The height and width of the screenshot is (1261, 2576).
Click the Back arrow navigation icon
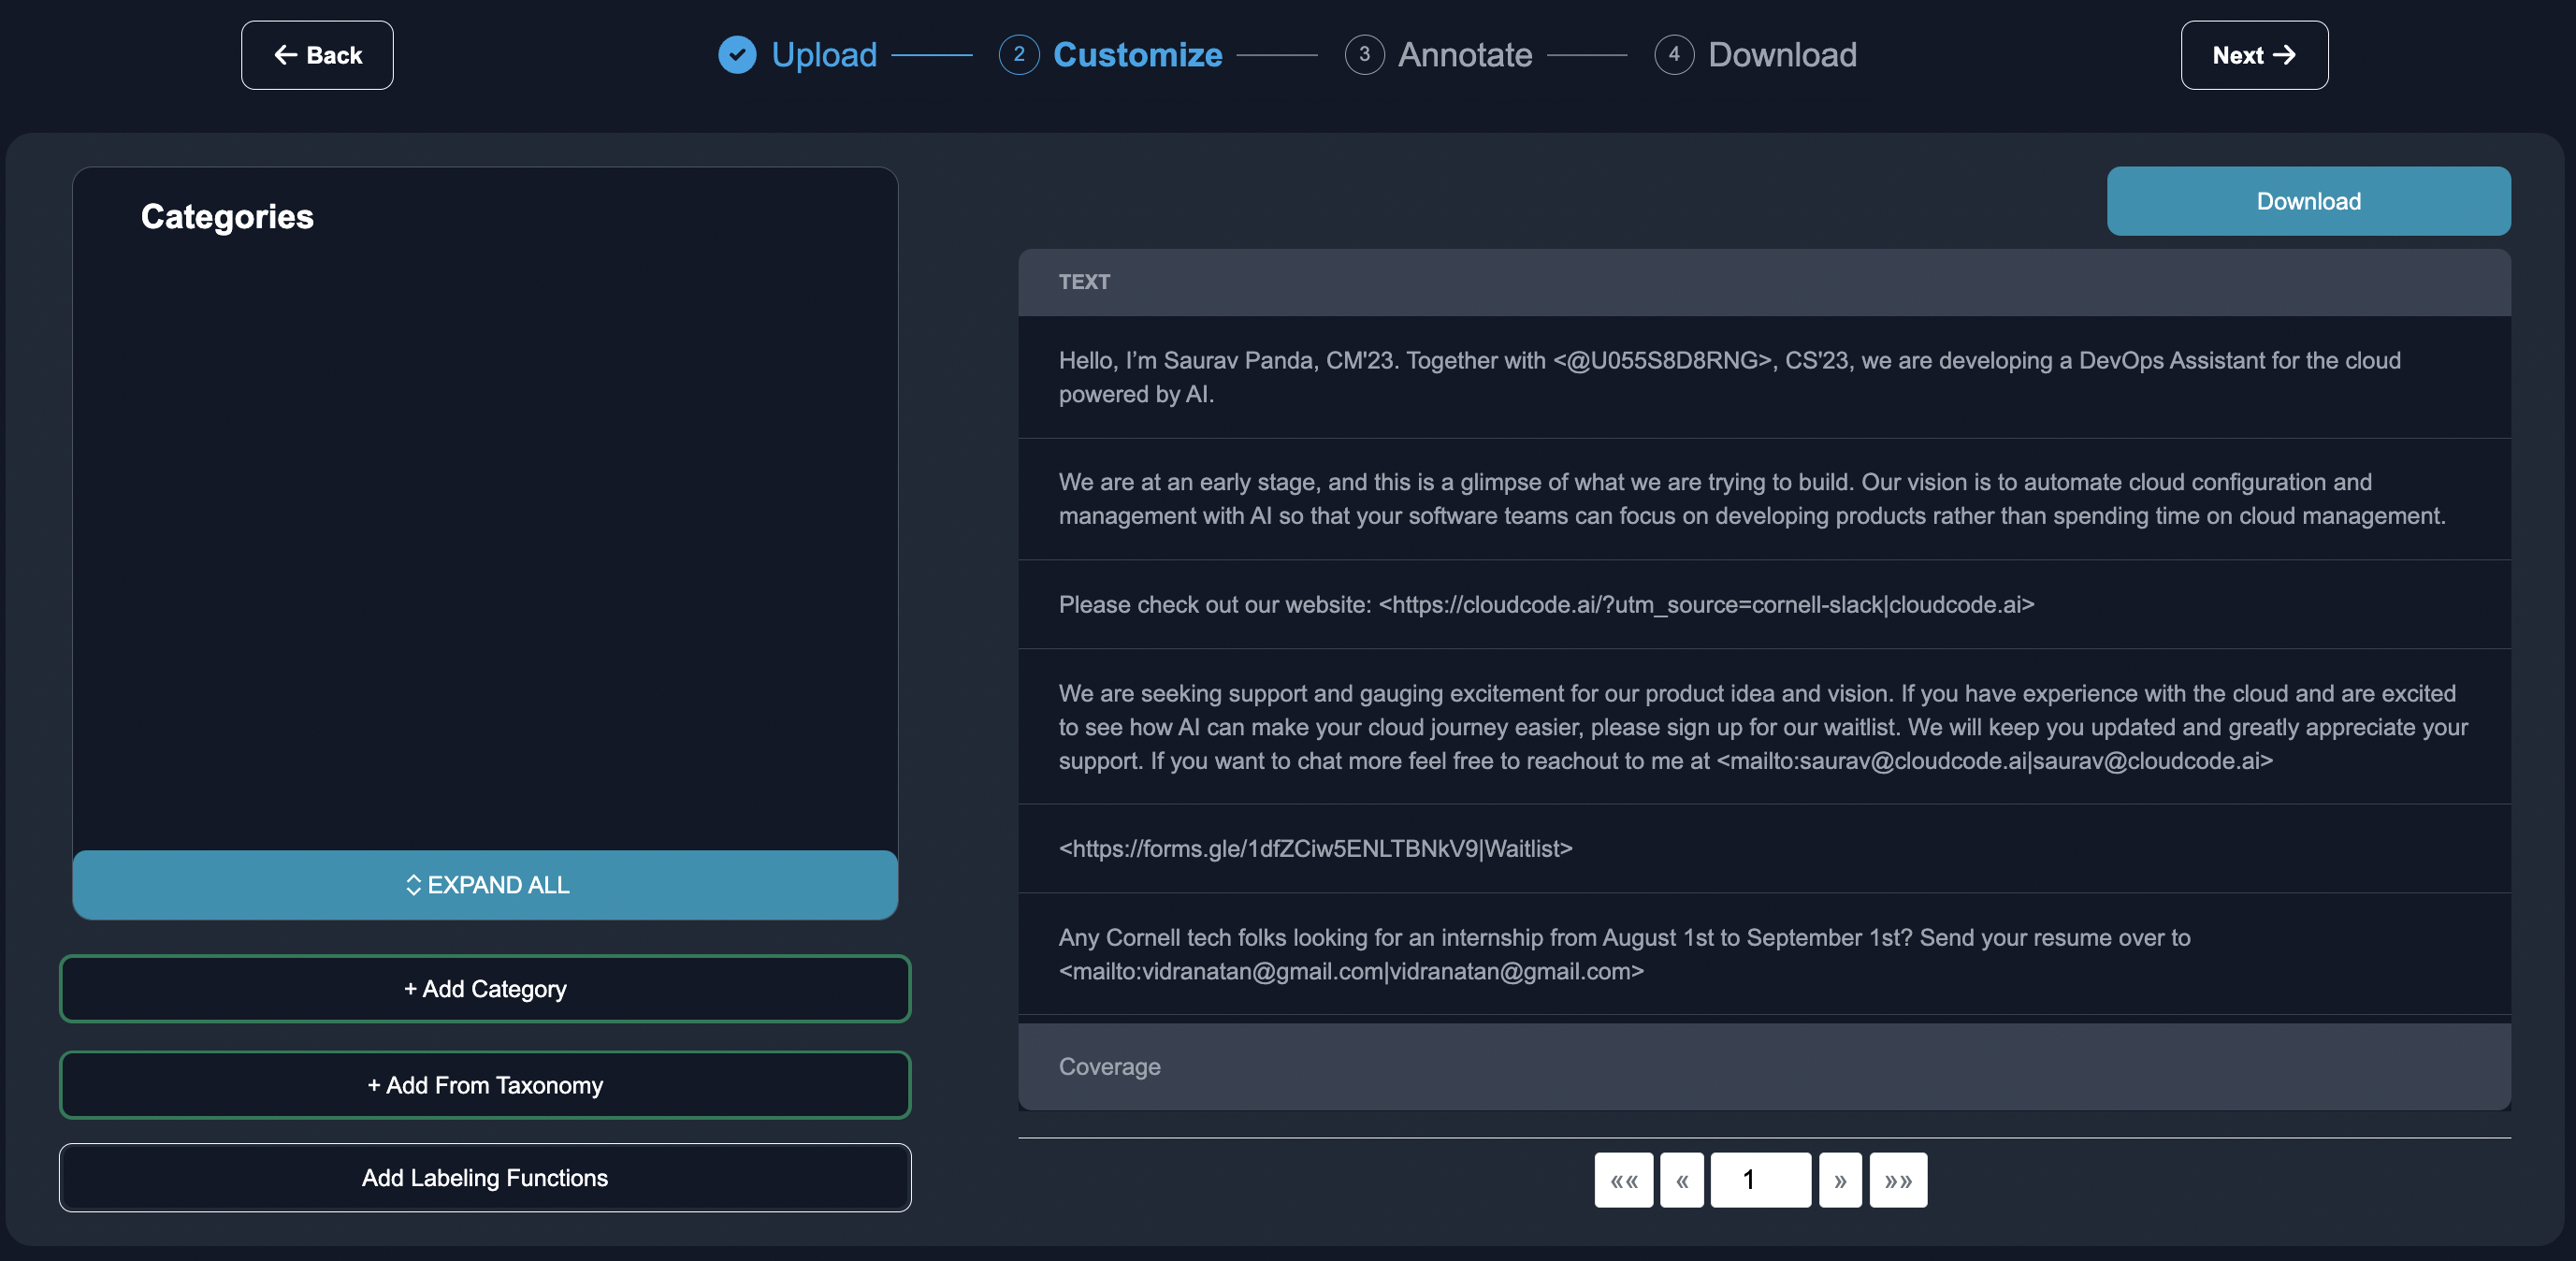284,54
